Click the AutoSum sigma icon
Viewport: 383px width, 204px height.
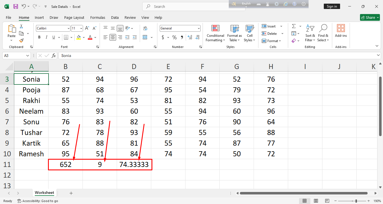coord(294,26)
